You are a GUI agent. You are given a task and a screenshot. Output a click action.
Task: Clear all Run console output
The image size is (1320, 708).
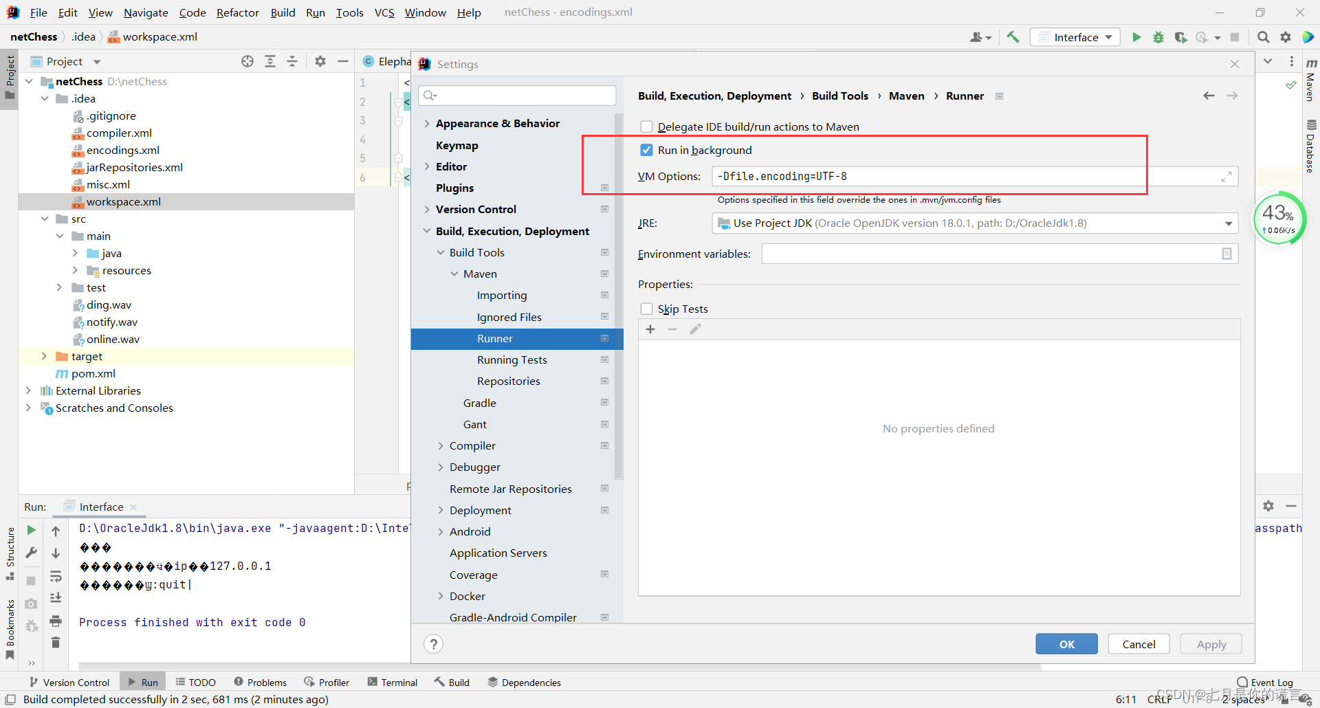click(x=56, y=643)
